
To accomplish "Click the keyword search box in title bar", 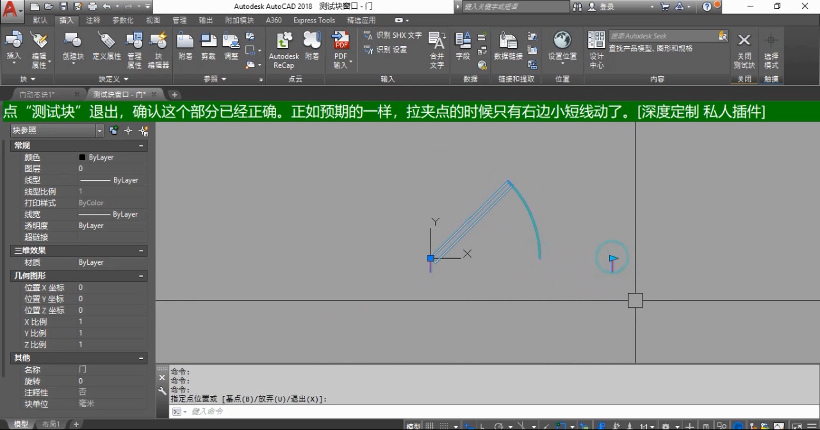I will coord(514,6).
